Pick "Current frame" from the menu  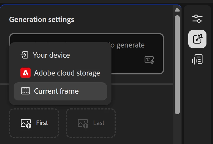[x=56, y=91]
